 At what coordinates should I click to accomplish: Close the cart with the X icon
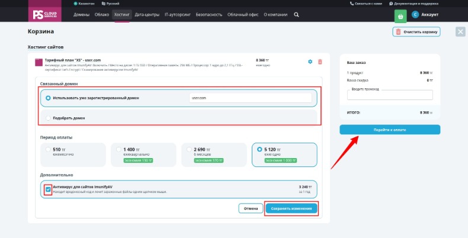tap(460, 31)
